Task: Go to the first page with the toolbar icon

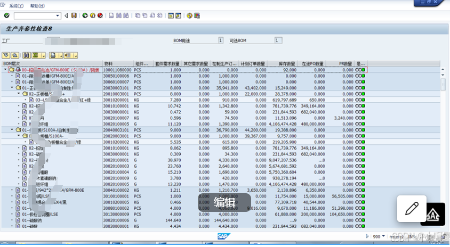Action: tap(138, 15)
